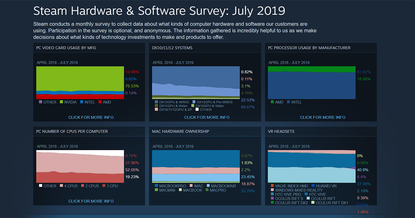Click the CPUs per computer area chart
This screenshot has height=218, width=415.
pos(80,166)
